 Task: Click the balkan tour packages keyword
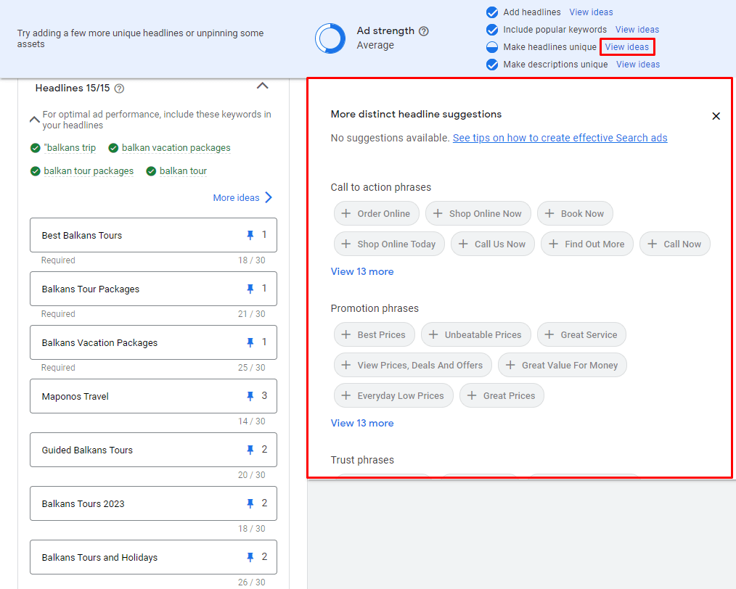(x=89, y=171)
